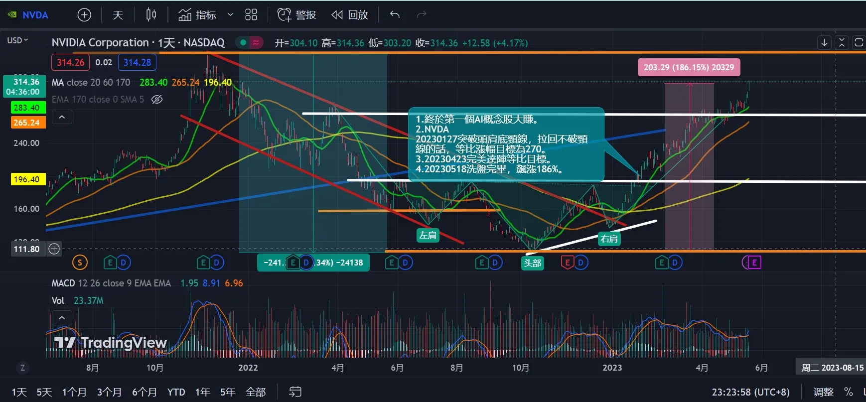
Task: Select the pink 203.29 (186.15%) measurement label
Action: (689, 67)
